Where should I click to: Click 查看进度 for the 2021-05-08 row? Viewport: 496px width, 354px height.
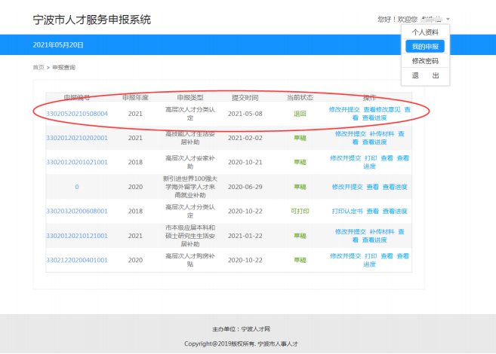[374, 117]
